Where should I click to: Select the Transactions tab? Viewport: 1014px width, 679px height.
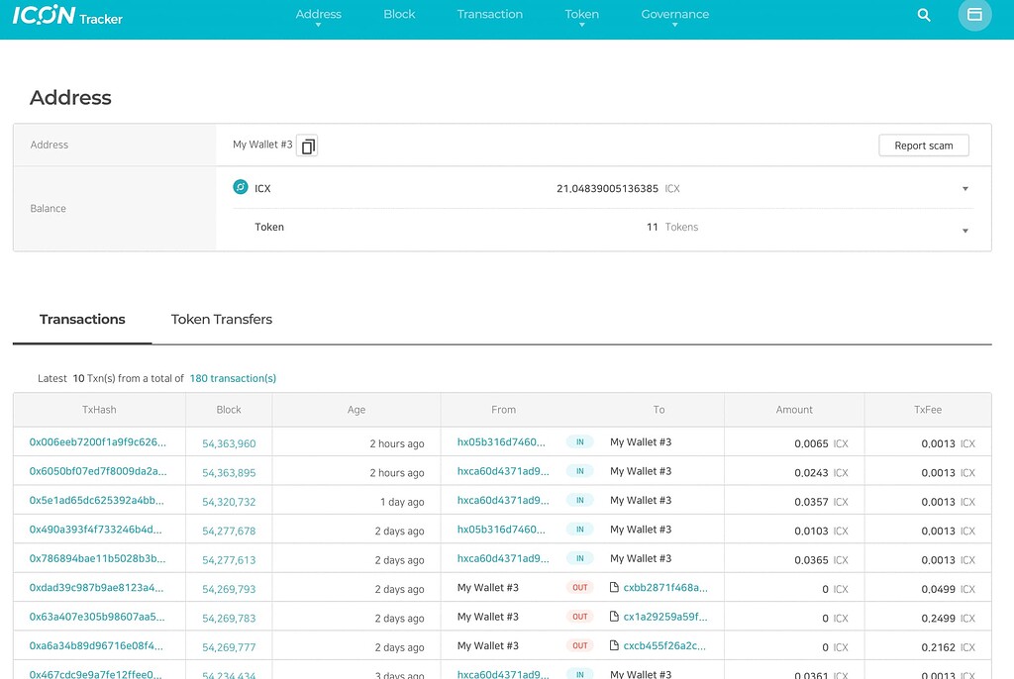82,319
